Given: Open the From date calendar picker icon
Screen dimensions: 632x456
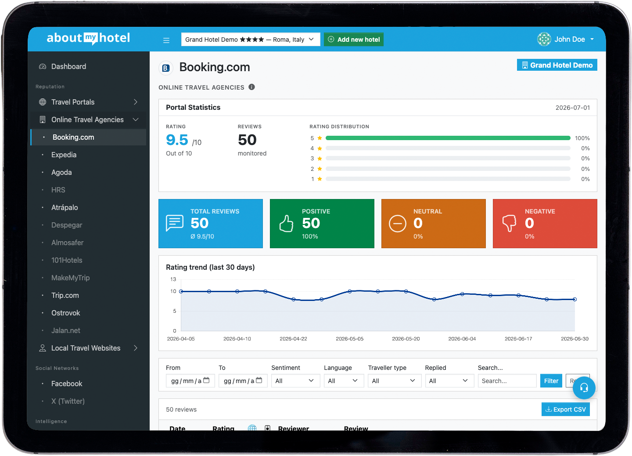Looking at the screenshot, I should tap(206, 380).
